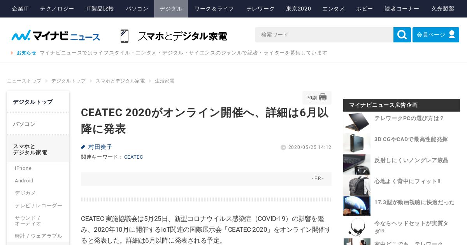Go to 生活家電 breadcrumb
This screenshot has height=245, width=467.
tap(165, 81)
